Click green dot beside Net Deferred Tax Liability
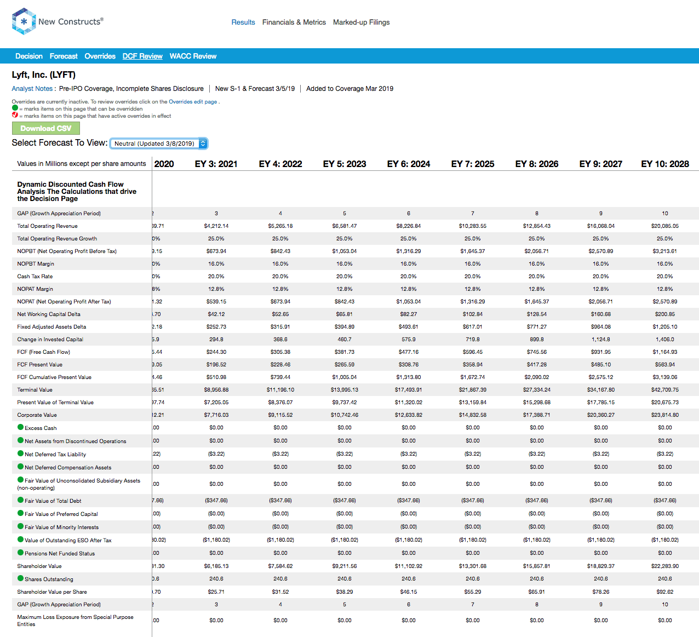This screenshot has width=699, height=637. pos(21,454)
